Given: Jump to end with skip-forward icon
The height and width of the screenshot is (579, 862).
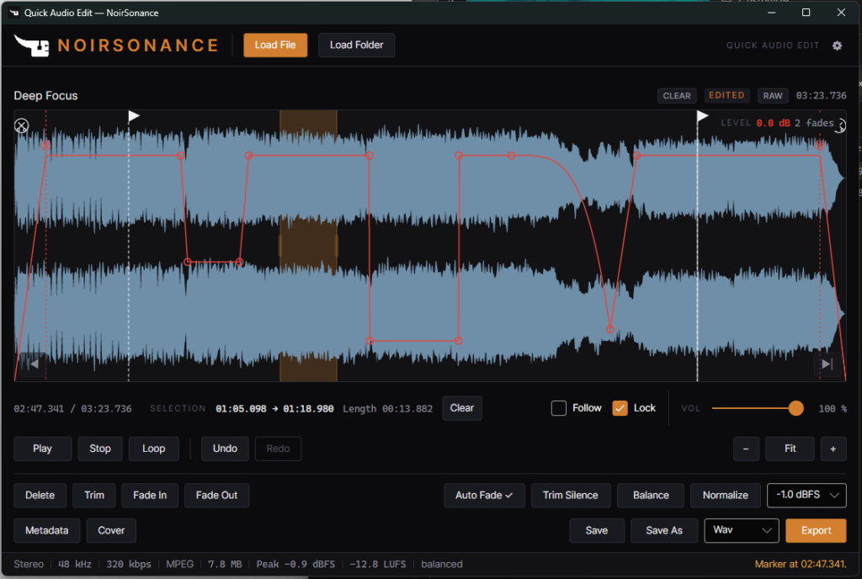Looking at the screenshot, I should pos(827,364).
